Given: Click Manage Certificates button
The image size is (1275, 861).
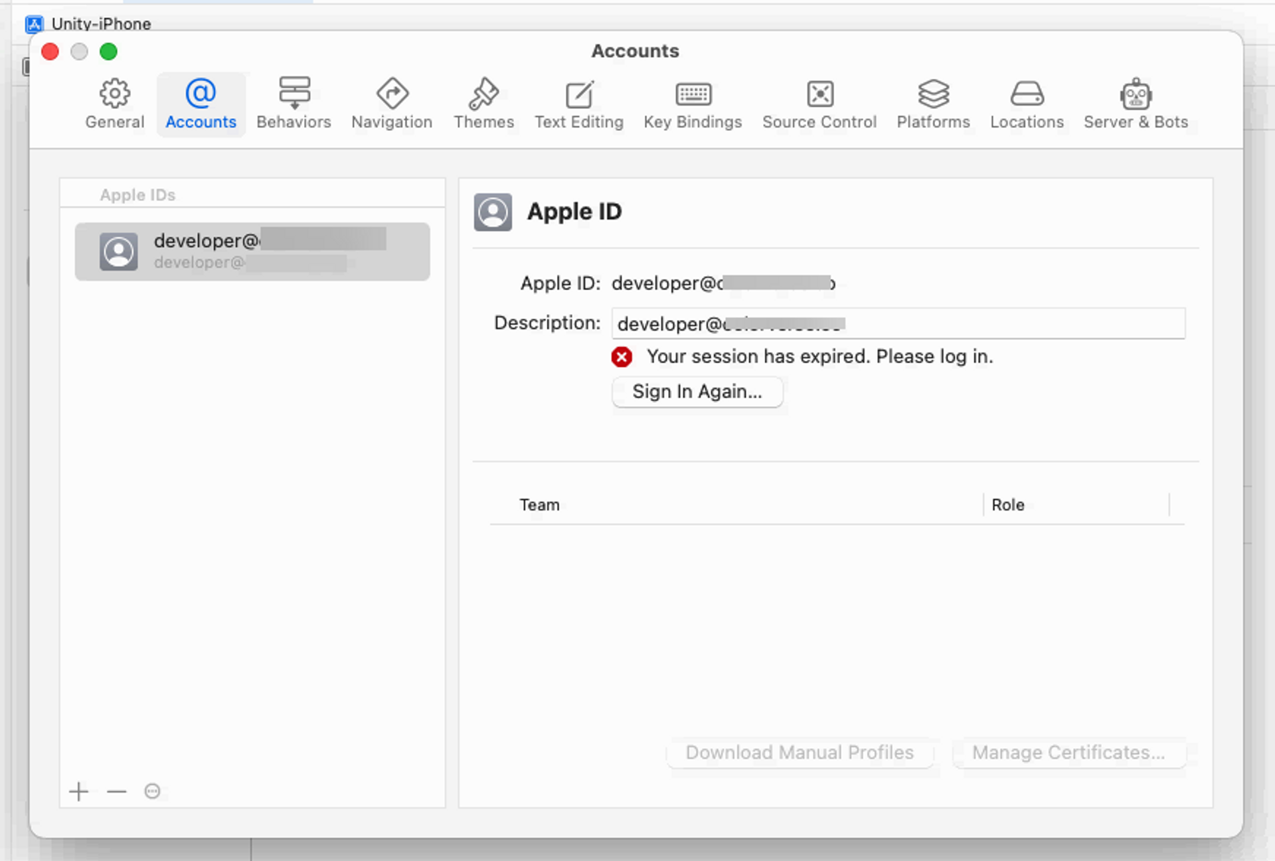Looking at the screenshot, I should pyautogui.click(x=1068, y=752).
